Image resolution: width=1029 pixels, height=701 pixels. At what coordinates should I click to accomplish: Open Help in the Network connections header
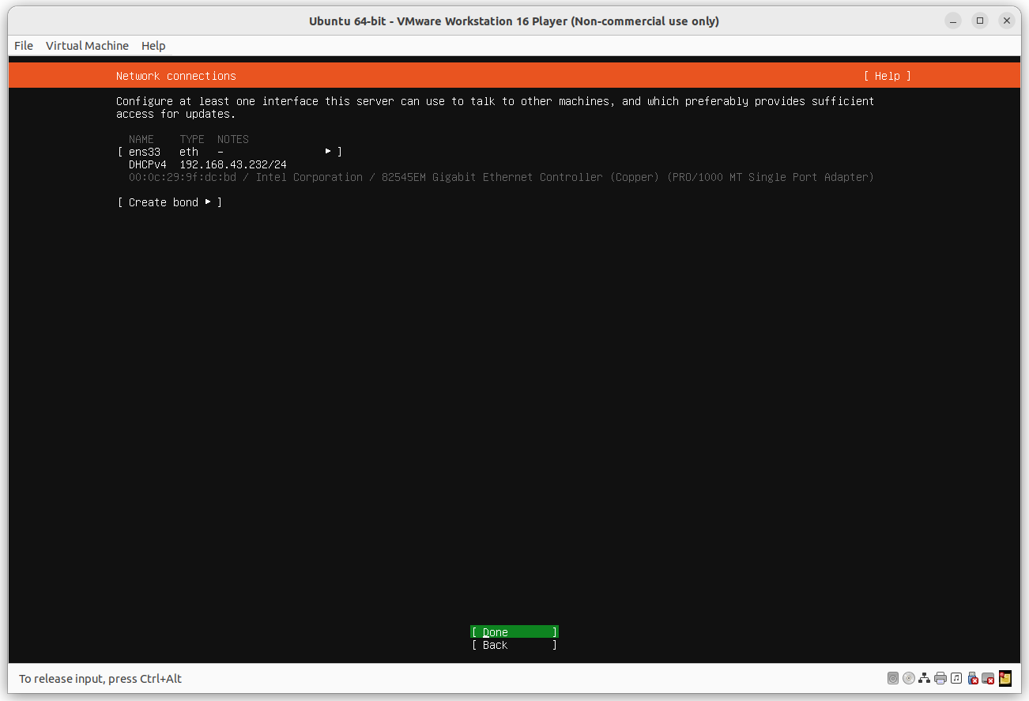coord(887,75)
